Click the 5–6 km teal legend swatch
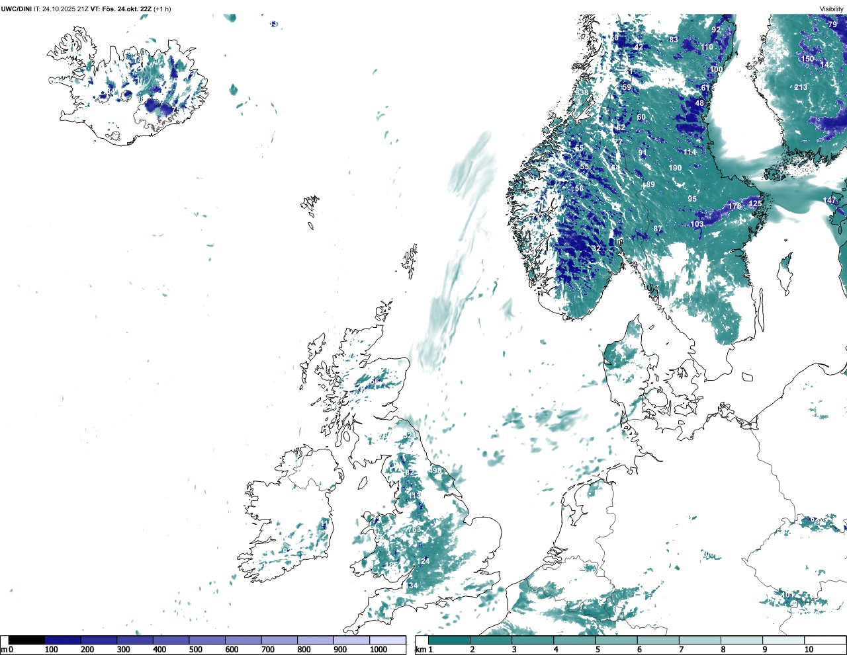This screenshot has height=655, width=847. click(617, 640)
